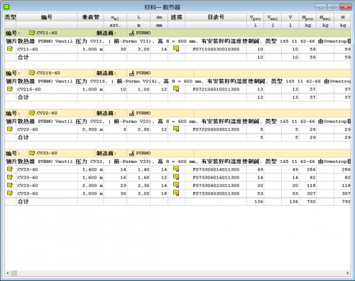
Task: Click the PURMO manufacturer icon in CV22-60 group
Action: pyautogui.click(x=132, y=113)
